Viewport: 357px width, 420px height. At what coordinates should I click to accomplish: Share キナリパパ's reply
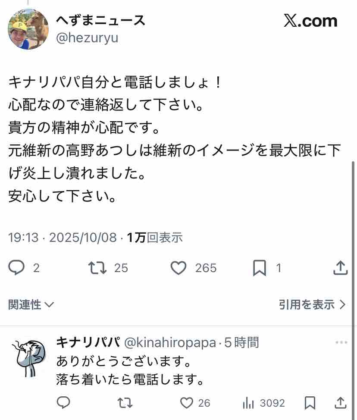tap(340, 403)
